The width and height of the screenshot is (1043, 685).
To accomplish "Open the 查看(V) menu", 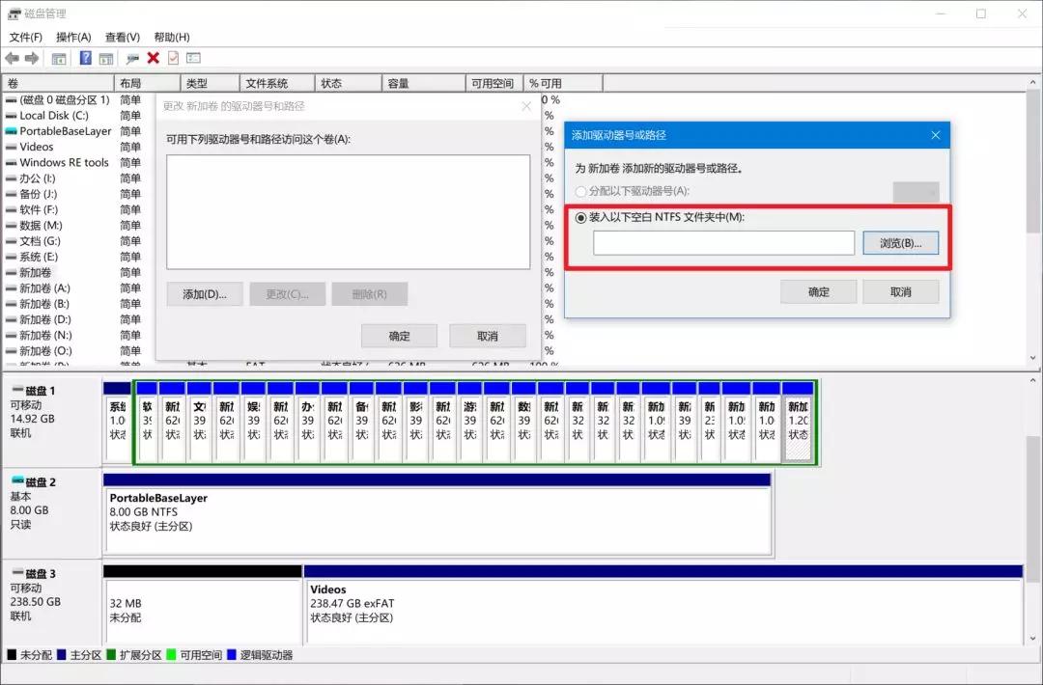I will coord(123,37).
